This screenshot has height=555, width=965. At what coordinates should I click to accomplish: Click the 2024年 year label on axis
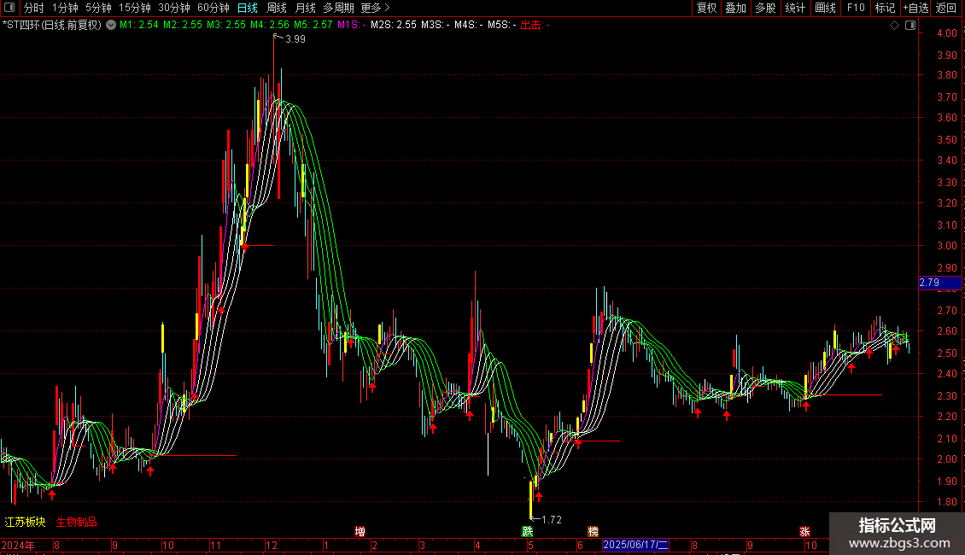(18, 545)
